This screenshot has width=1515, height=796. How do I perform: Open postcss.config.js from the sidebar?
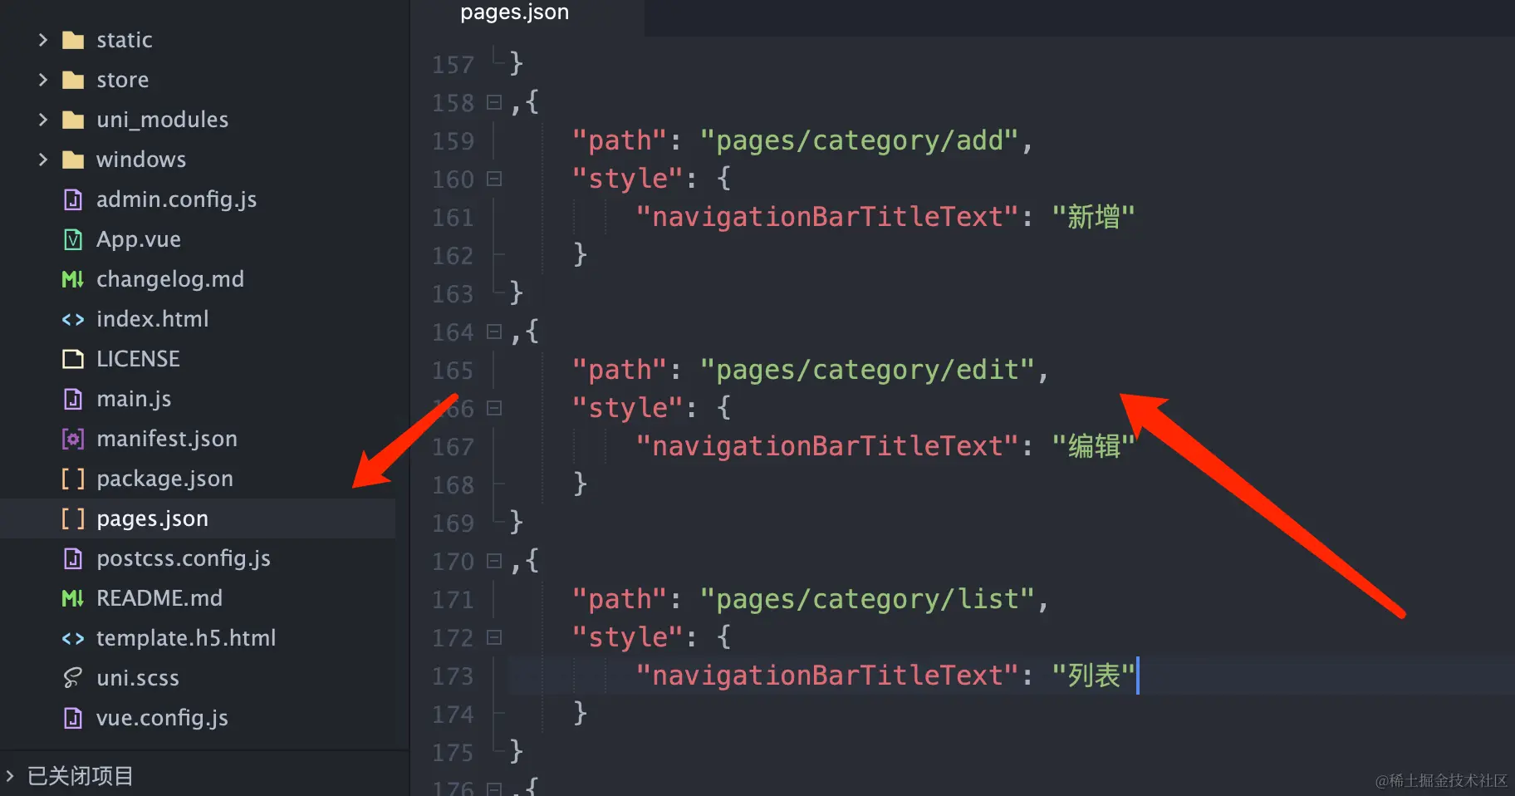click(x=184, y=558)
